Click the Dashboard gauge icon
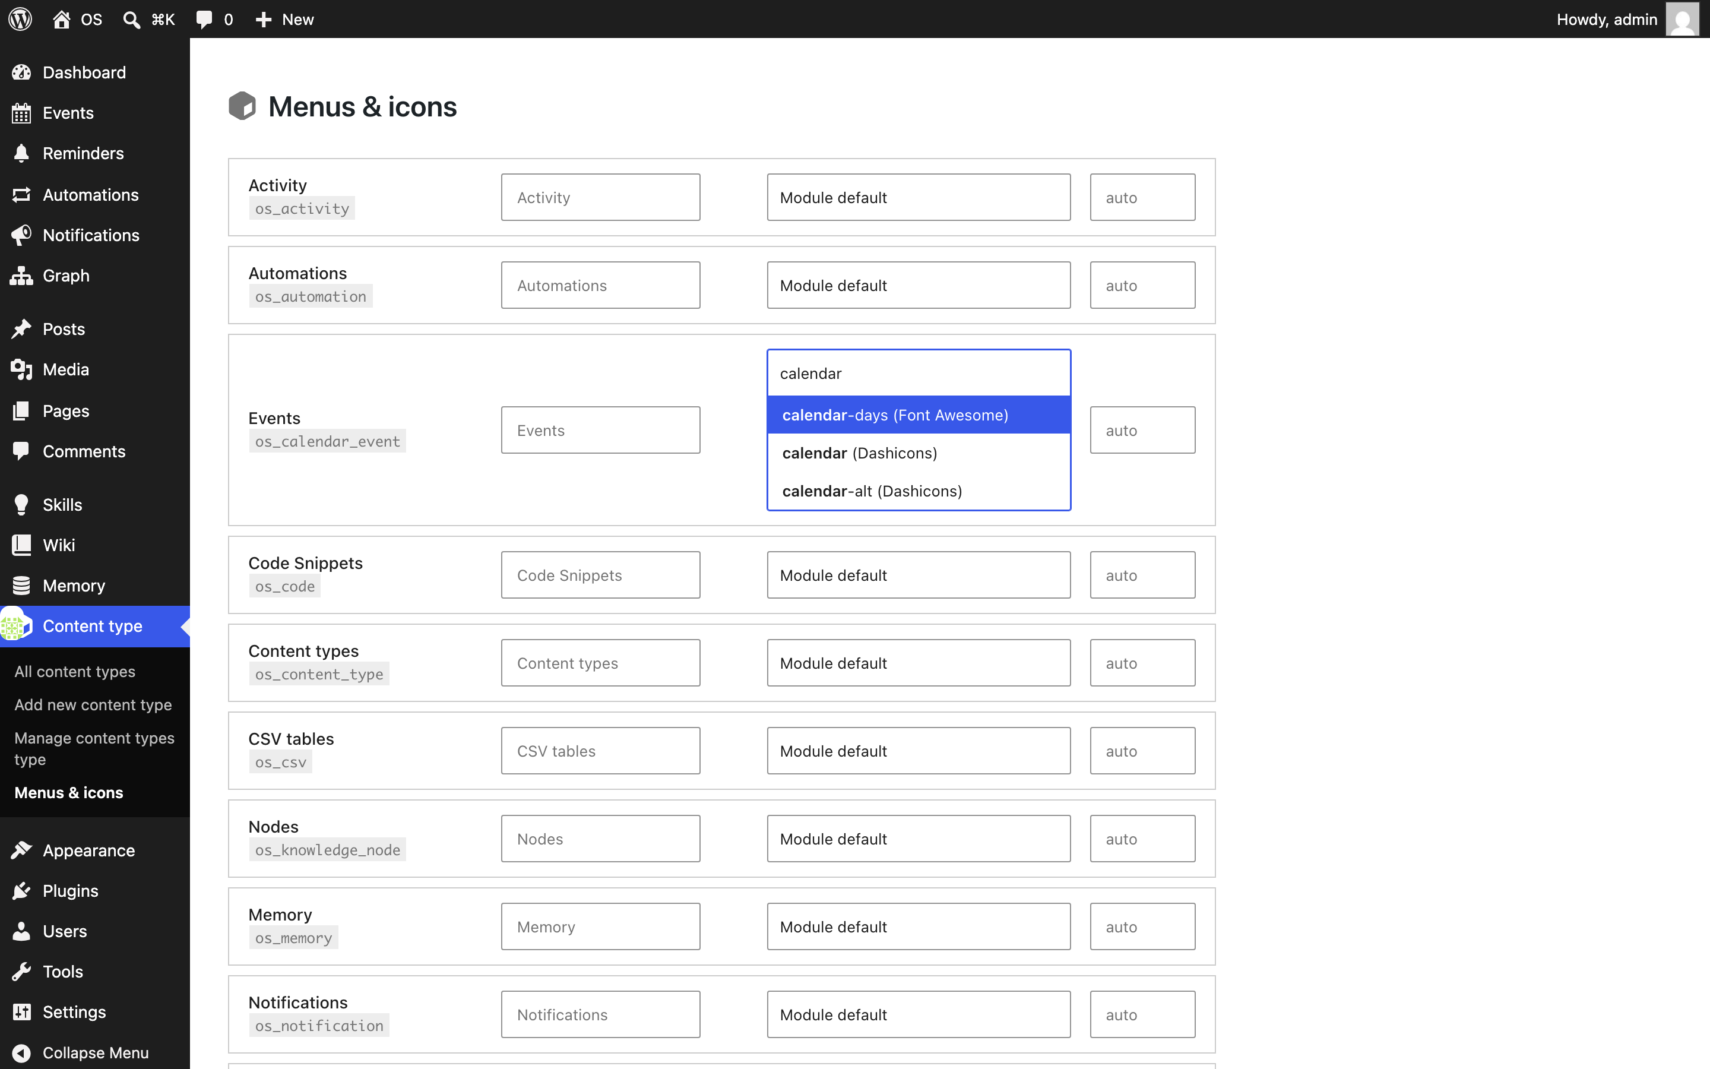Image resolution: width=1710 pixels, height=1069 pixels. click(x=21, y=72)
